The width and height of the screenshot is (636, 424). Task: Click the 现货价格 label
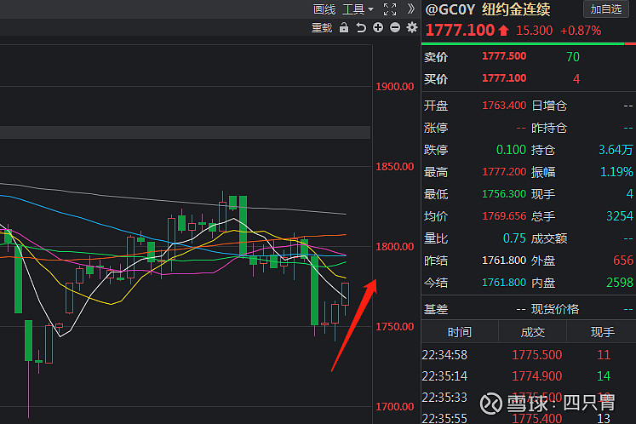pyautogui.click(x=555, y=310)
